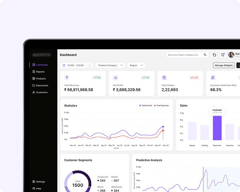
Task: Select the Clothing sales bar
Action: point(205,133)
